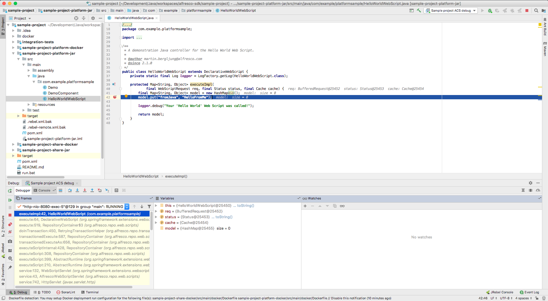Click the Search Everywhere magnifier icon
548x301 pixels.
pos(536,10)
